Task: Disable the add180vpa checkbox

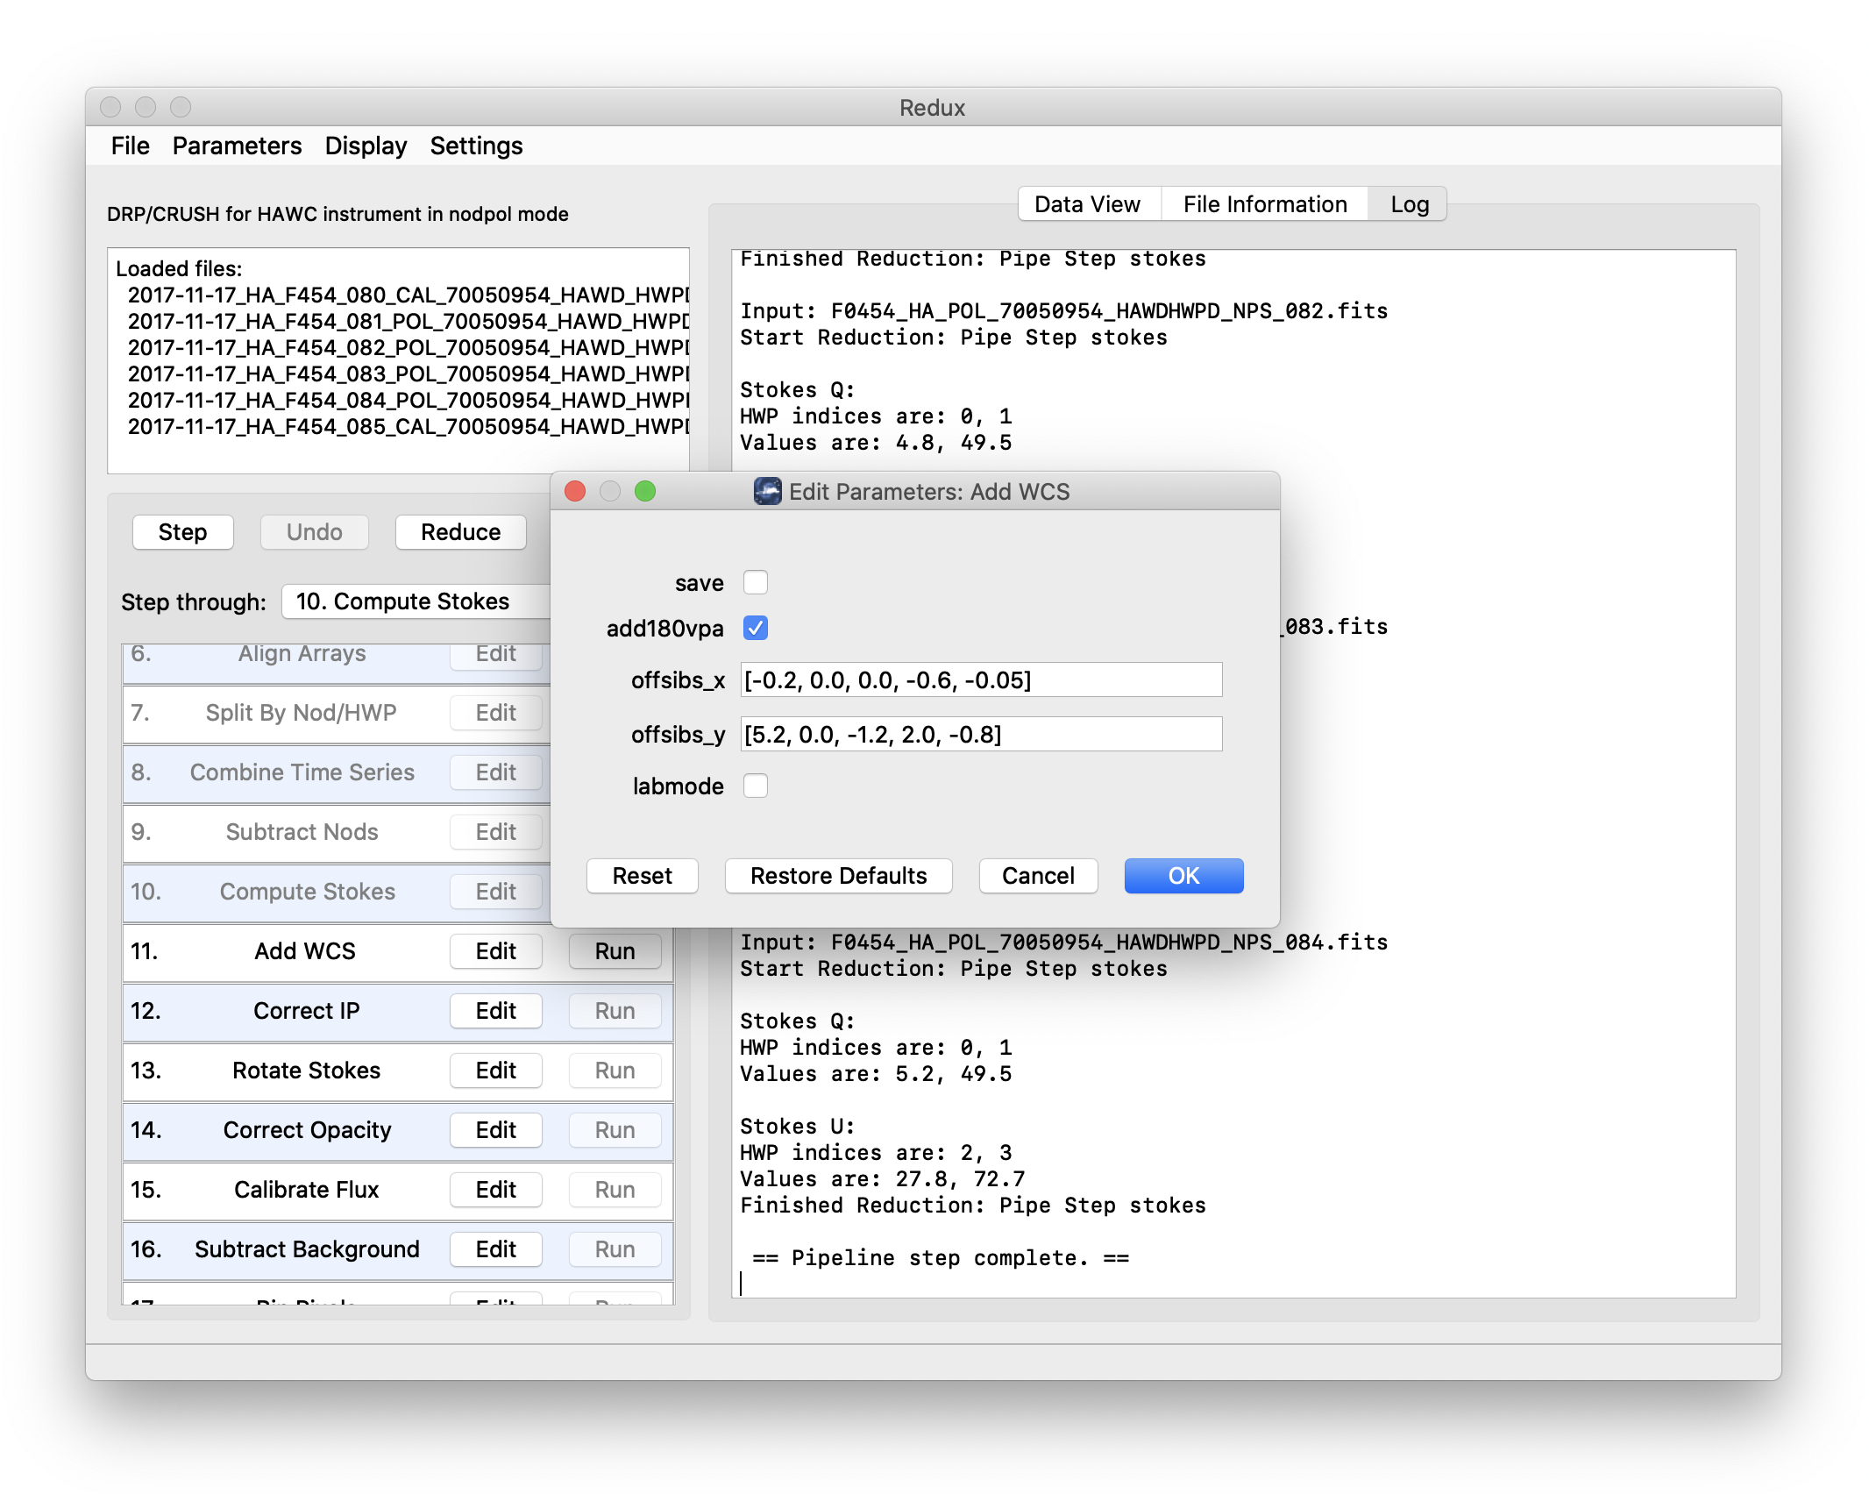Action: click(755, 628)
